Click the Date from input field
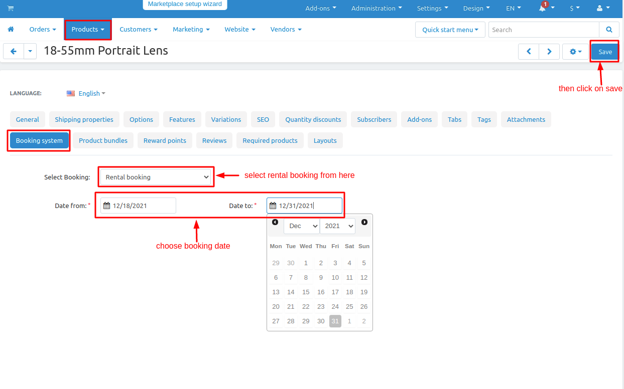Image resolution: width=624 pixels, height=389 pixels. click(x=138, y=206)
